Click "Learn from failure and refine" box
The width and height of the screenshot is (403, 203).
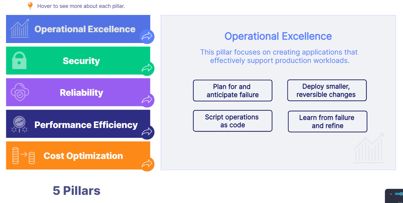(327, 121)
